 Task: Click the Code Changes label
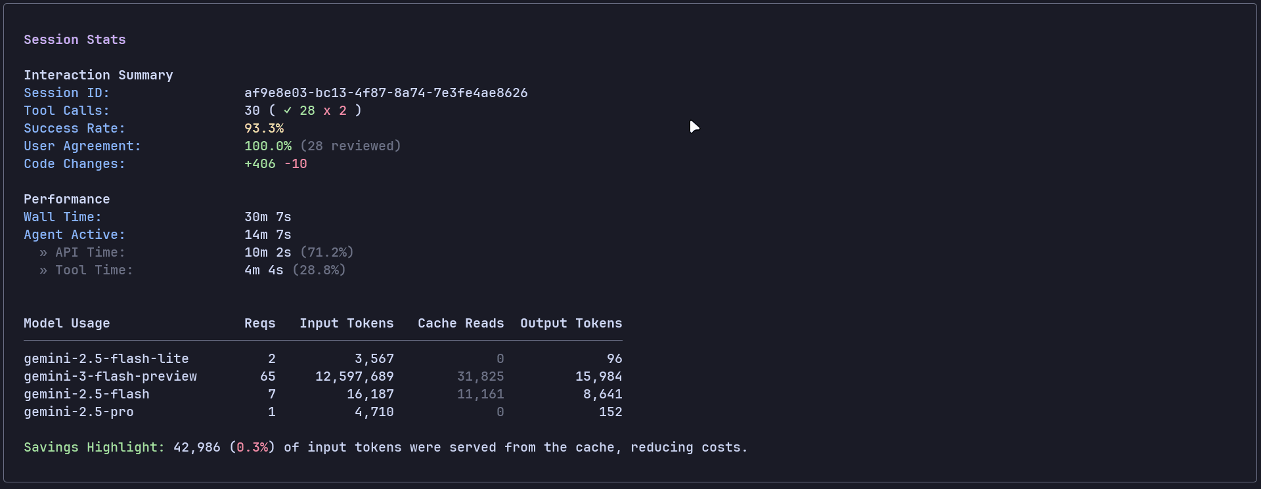[75, 163]
